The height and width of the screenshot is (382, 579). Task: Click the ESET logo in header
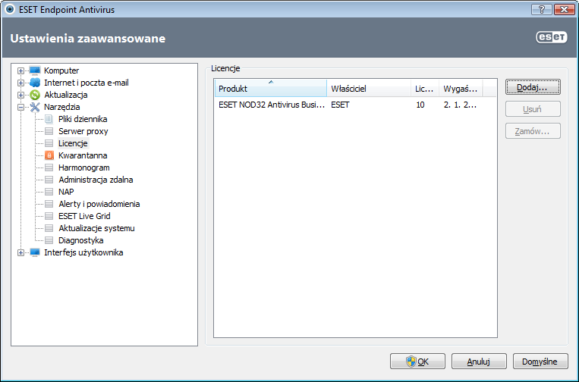click(552, 37)
